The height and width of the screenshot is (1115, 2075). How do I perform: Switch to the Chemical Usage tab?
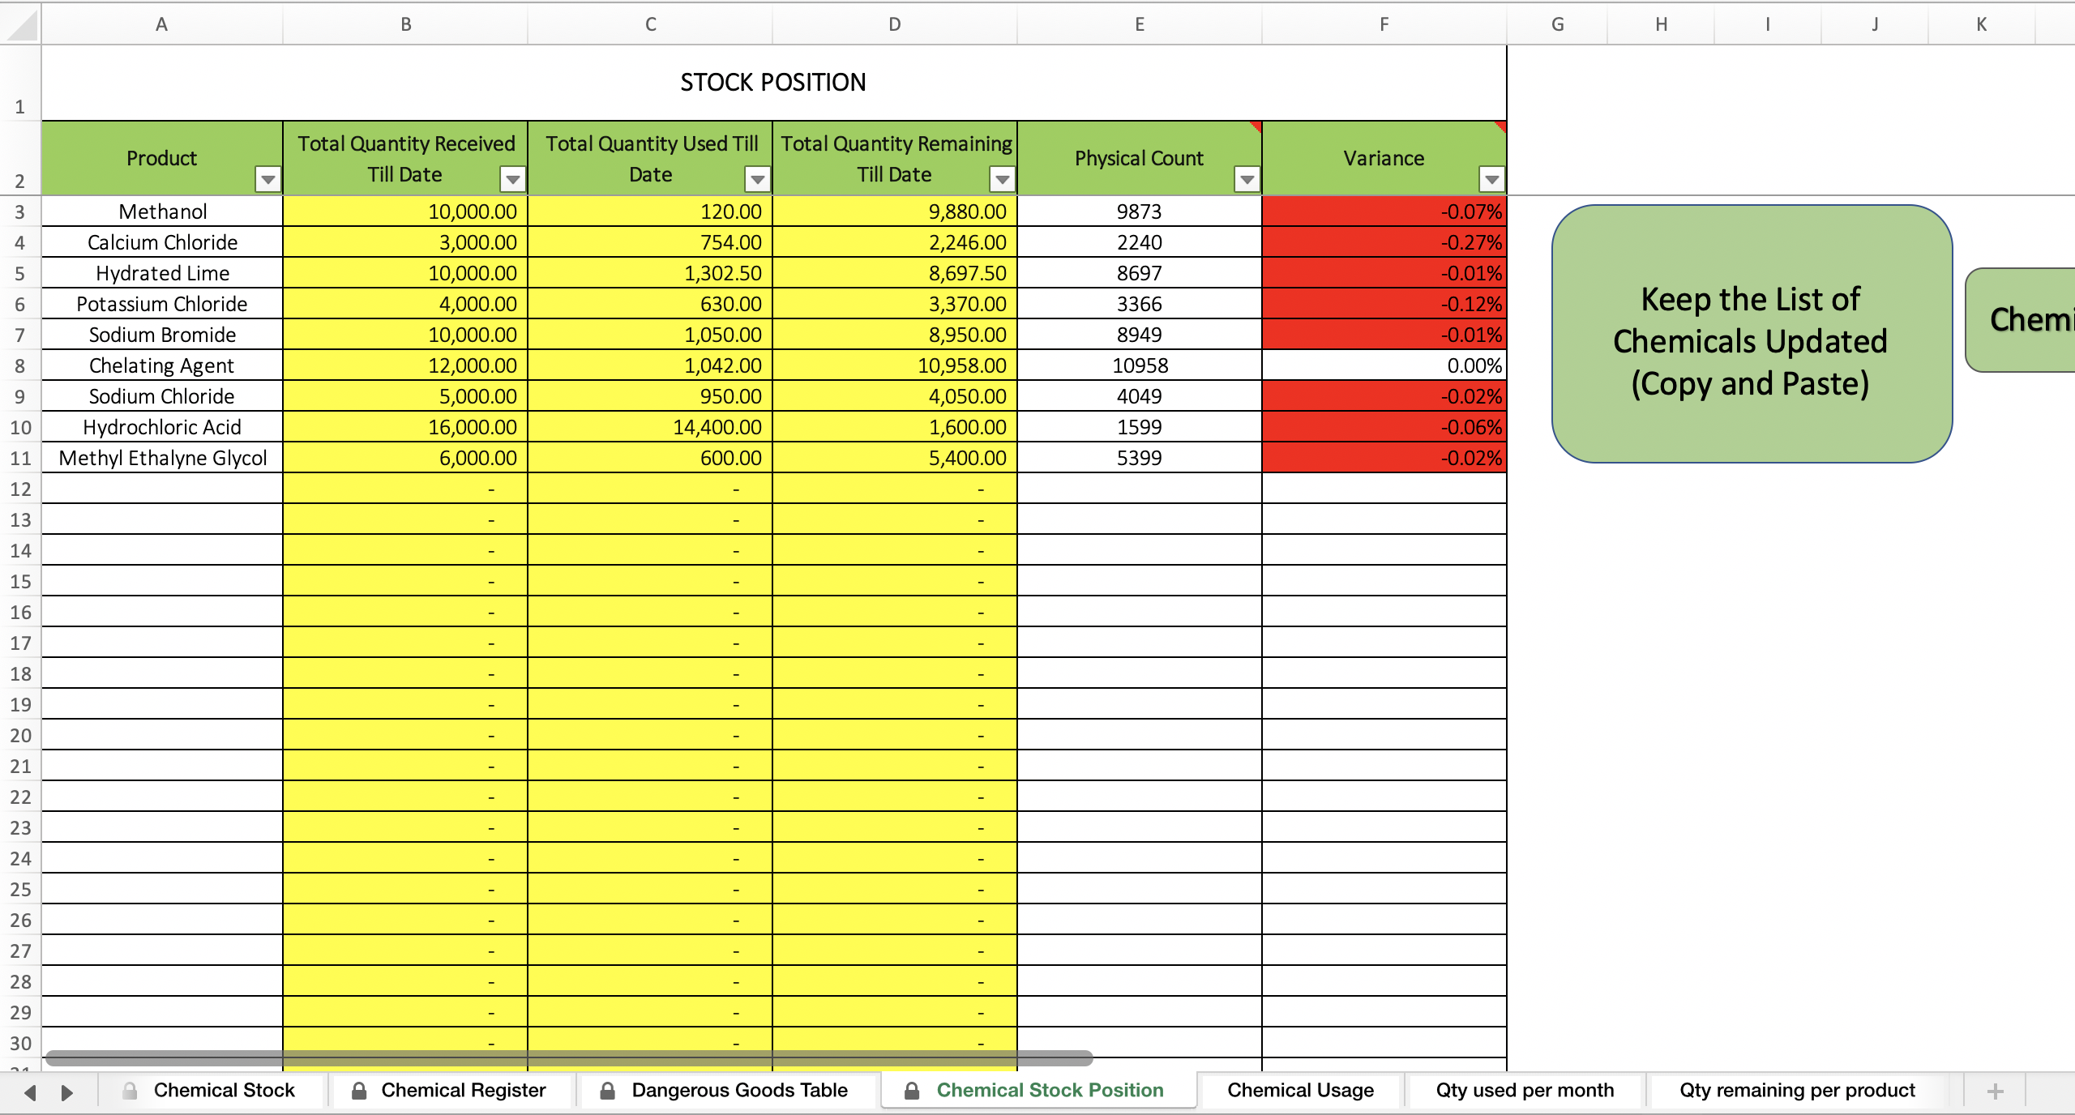1299,1090
